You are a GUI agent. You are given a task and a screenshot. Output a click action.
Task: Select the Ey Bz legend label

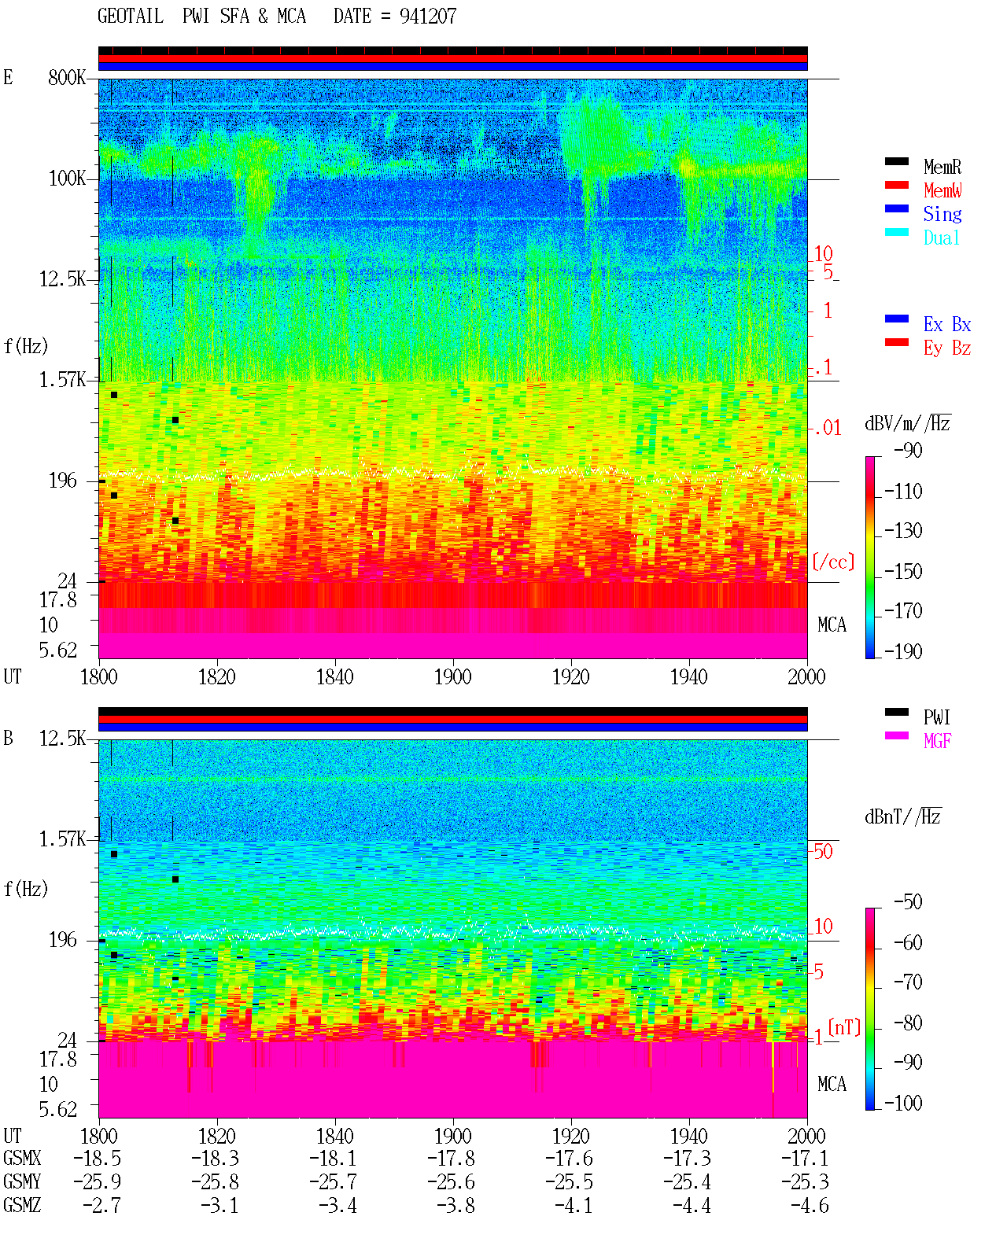click(x=947, y=348)
